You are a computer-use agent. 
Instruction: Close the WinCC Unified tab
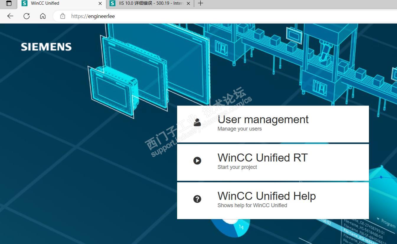[100, 3]
